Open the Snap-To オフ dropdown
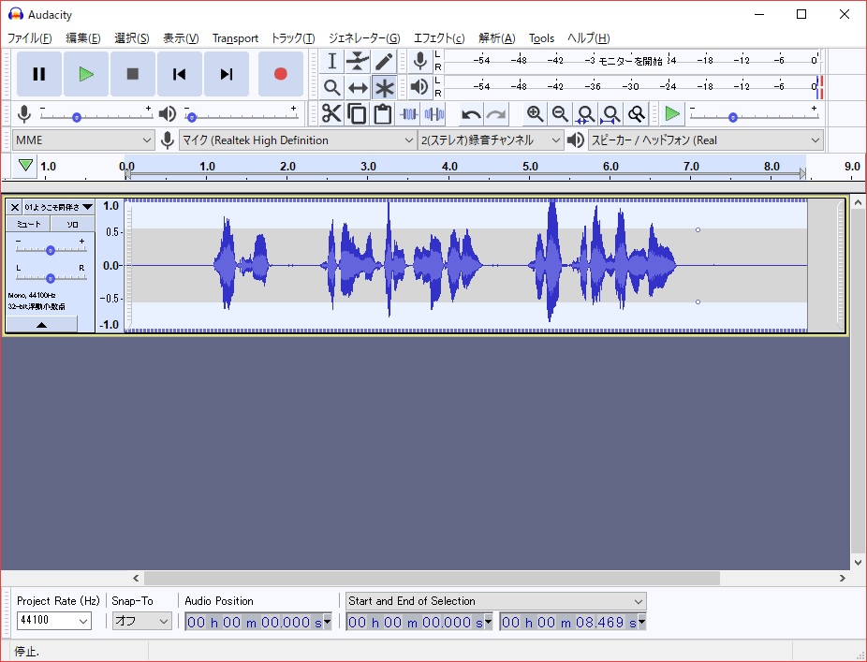The width and height of the screenshot is (867, 662). 140,621
